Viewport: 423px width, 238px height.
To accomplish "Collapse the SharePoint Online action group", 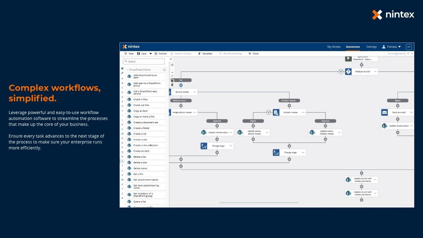I will click(x=128, y=70).
